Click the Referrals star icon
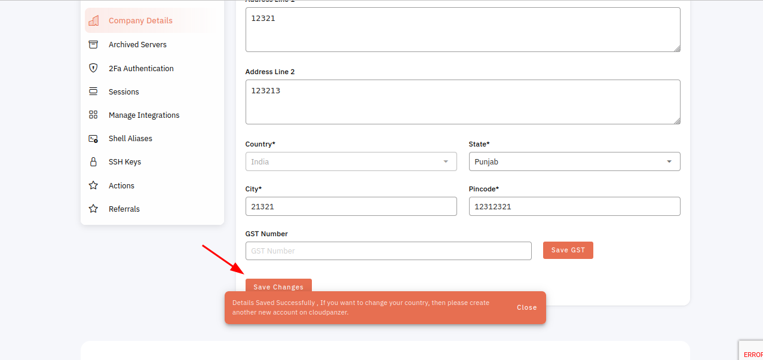This screenshot has height=360, width=763. coord(93,209)
